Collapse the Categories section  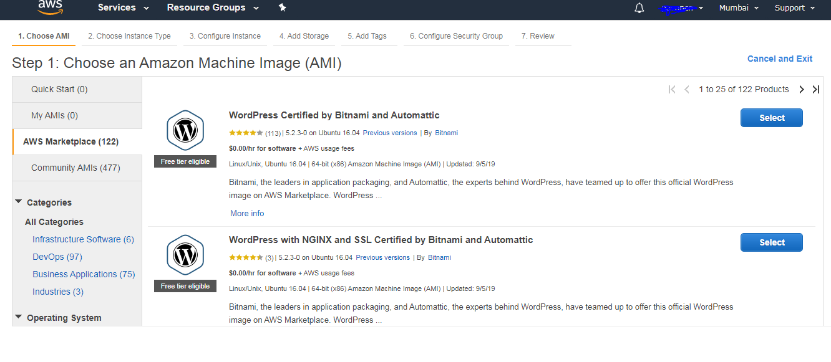19,202
